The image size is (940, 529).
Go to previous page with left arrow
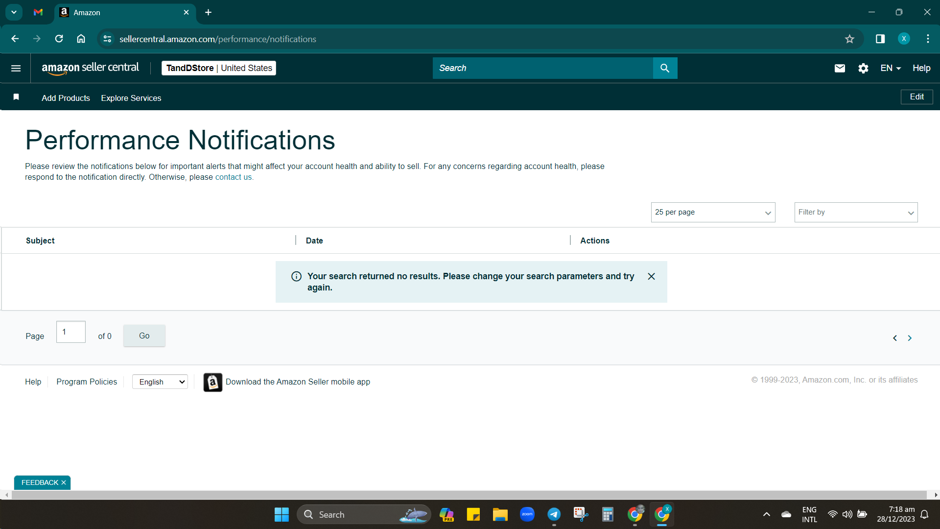(895, 338)
